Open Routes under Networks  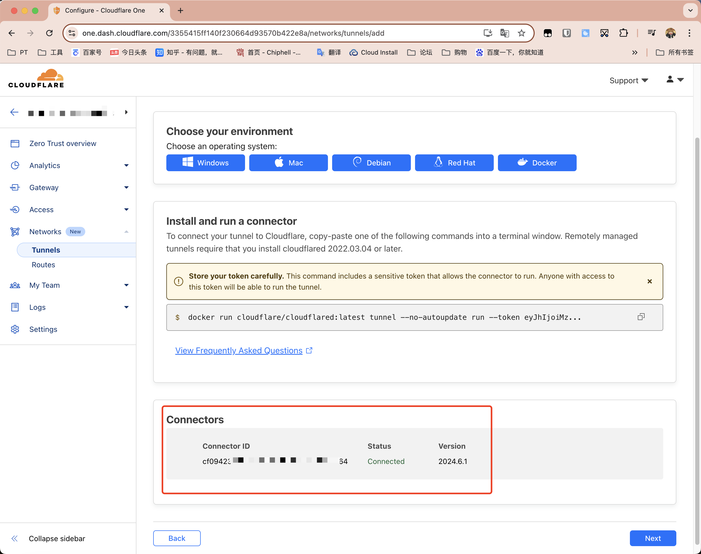click(44, 265)
